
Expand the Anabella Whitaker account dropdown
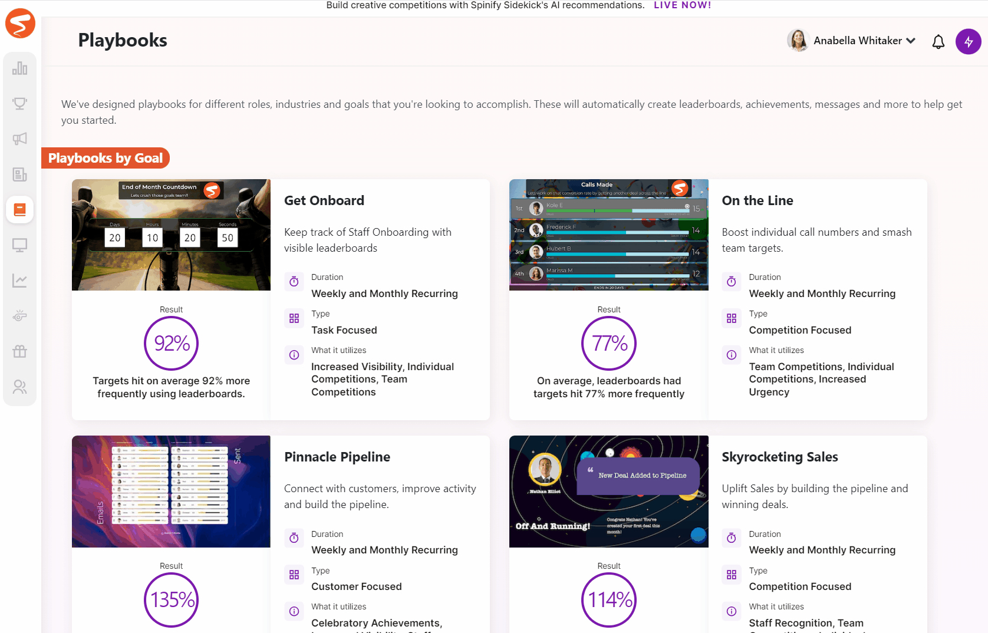pos(911,41)
